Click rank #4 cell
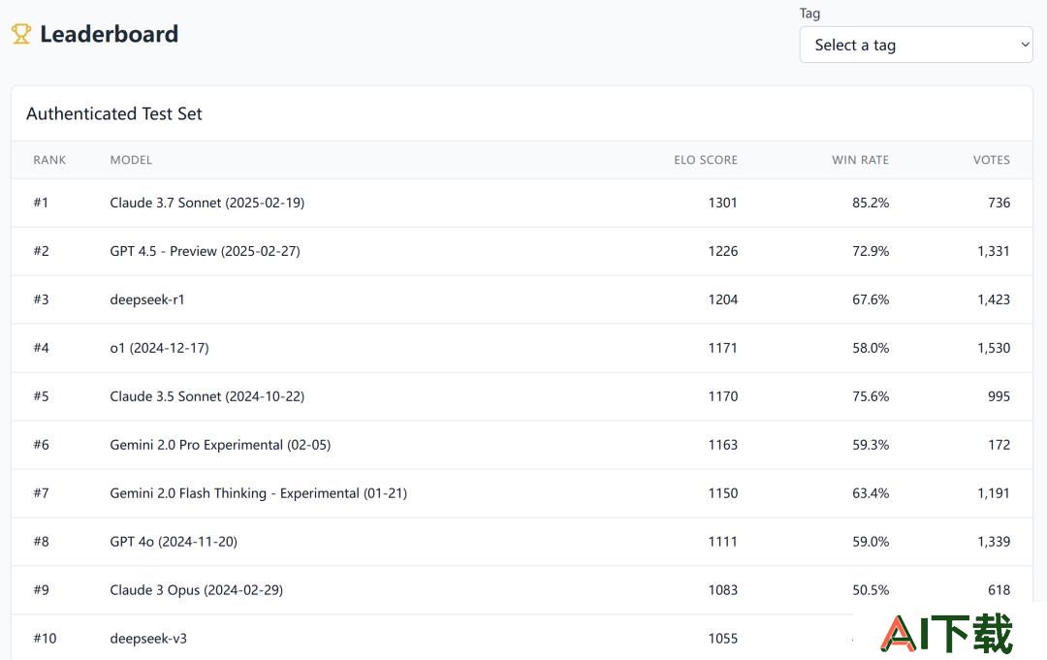The height and width of the screenshot is (660, 1047). [41, 348]
